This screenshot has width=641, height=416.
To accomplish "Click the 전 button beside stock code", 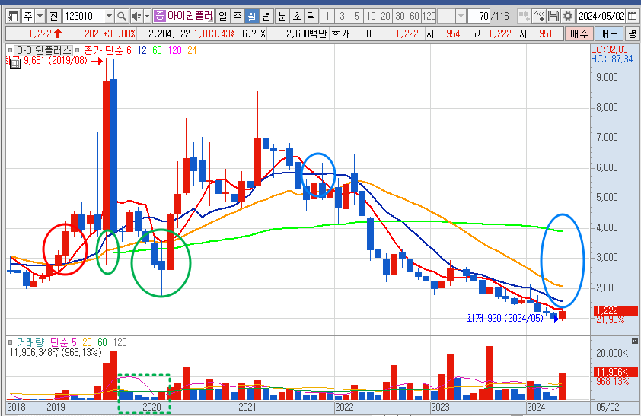I will tap(53, 16).
